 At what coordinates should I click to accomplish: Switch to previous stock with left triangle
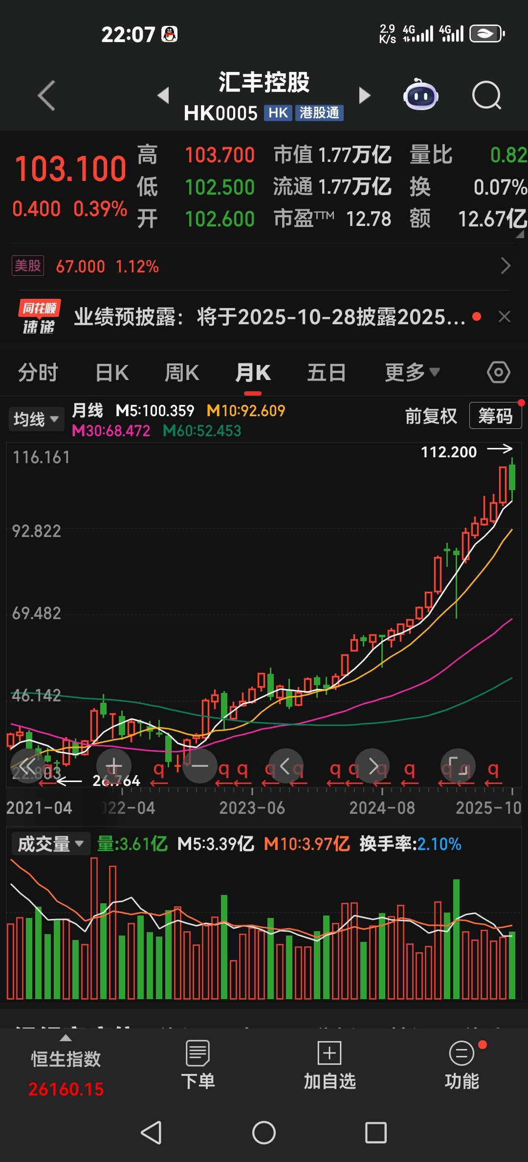tap(164, 95)
